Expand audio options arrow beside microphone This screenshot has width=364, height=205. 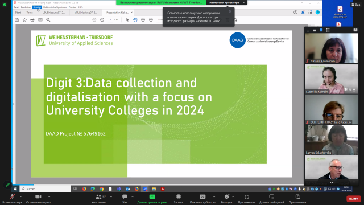21,196
